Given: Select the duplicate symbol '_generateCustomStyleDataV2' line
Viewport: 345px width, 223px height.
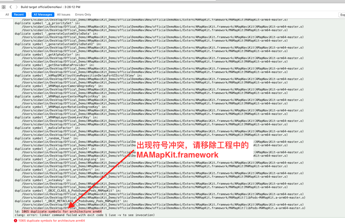Looking at the screenshot, I should (58, 44).
